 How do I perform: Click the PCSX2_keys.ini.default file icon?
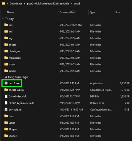[x=6, y=103]
